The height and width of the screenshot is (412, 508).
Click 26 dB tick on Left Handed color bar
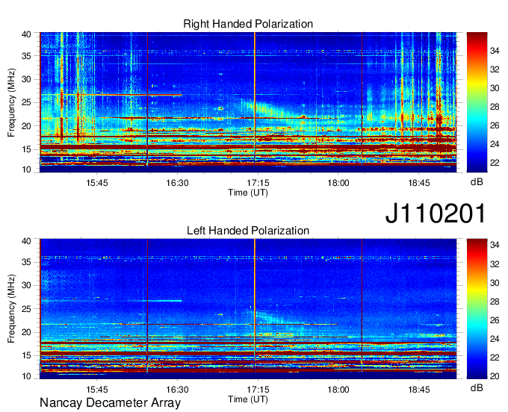tap(495, 320)
